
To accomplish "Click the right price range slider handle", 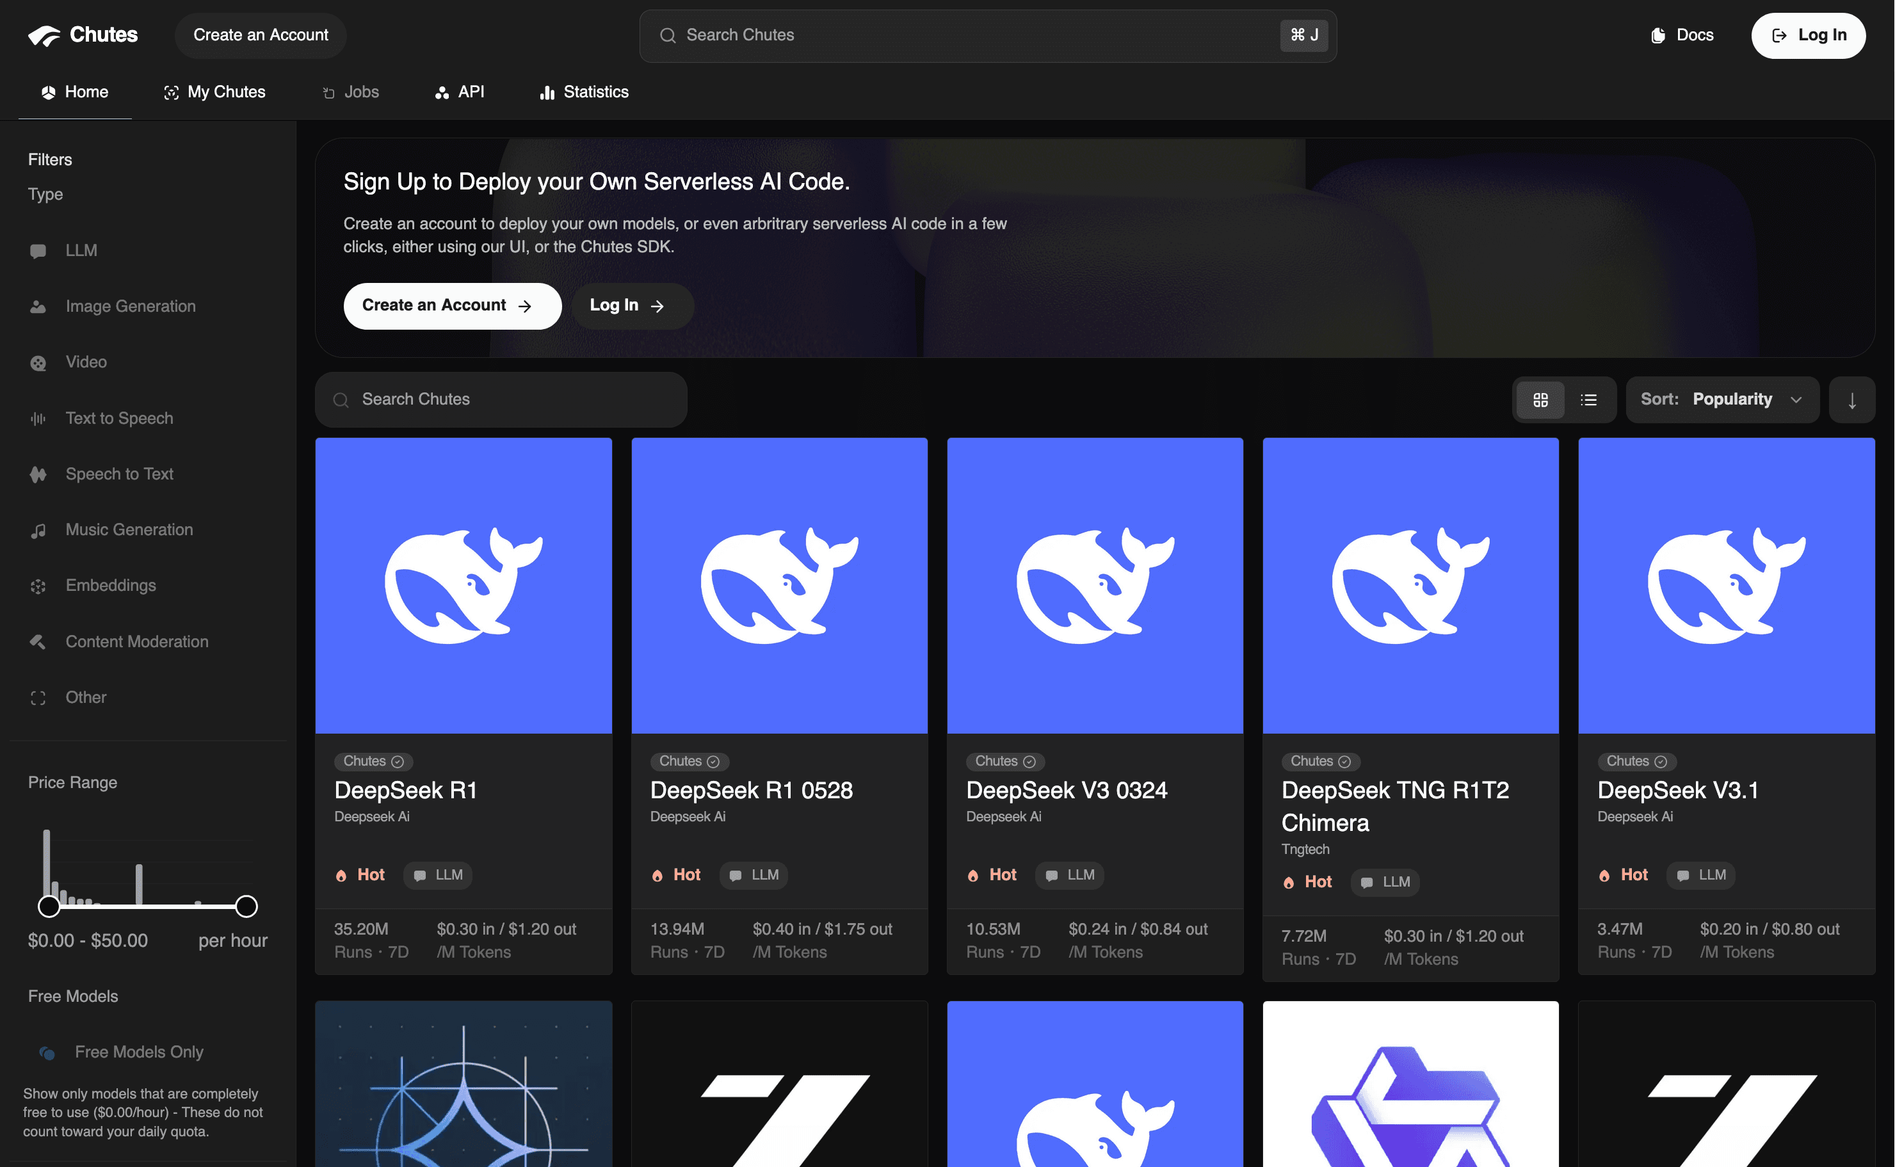I will 246,906.
